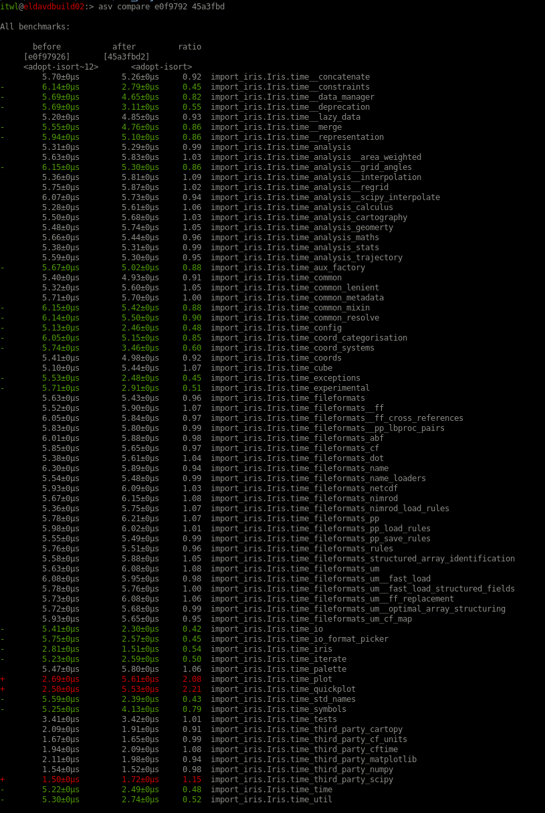
Task: Click the red 2.08 ratio value
Action: coord(192,679)
